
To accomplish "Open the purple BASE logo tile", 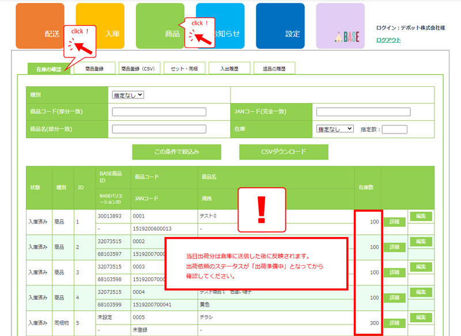I will point(340,26).
